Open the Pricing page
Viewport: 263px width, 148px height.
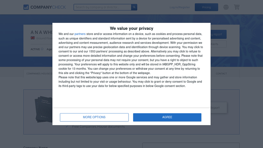206,7
